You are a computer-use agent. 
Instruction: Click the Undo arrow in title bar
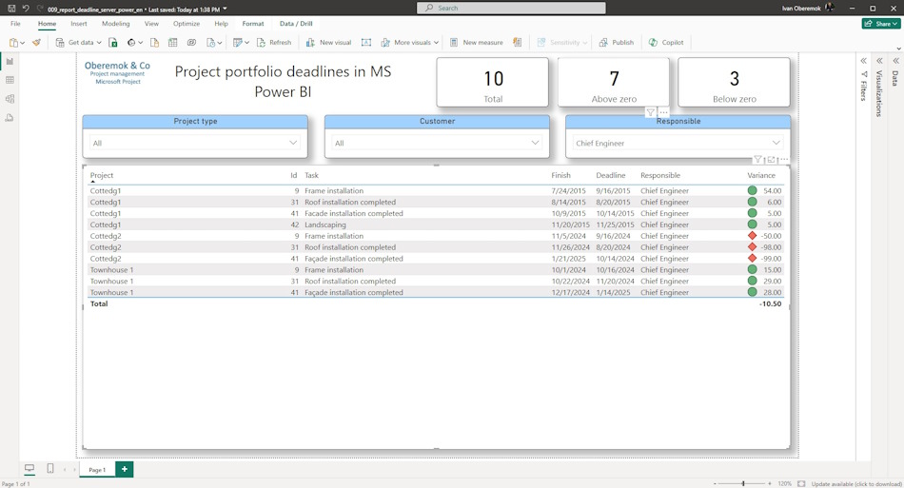[26, 9]
